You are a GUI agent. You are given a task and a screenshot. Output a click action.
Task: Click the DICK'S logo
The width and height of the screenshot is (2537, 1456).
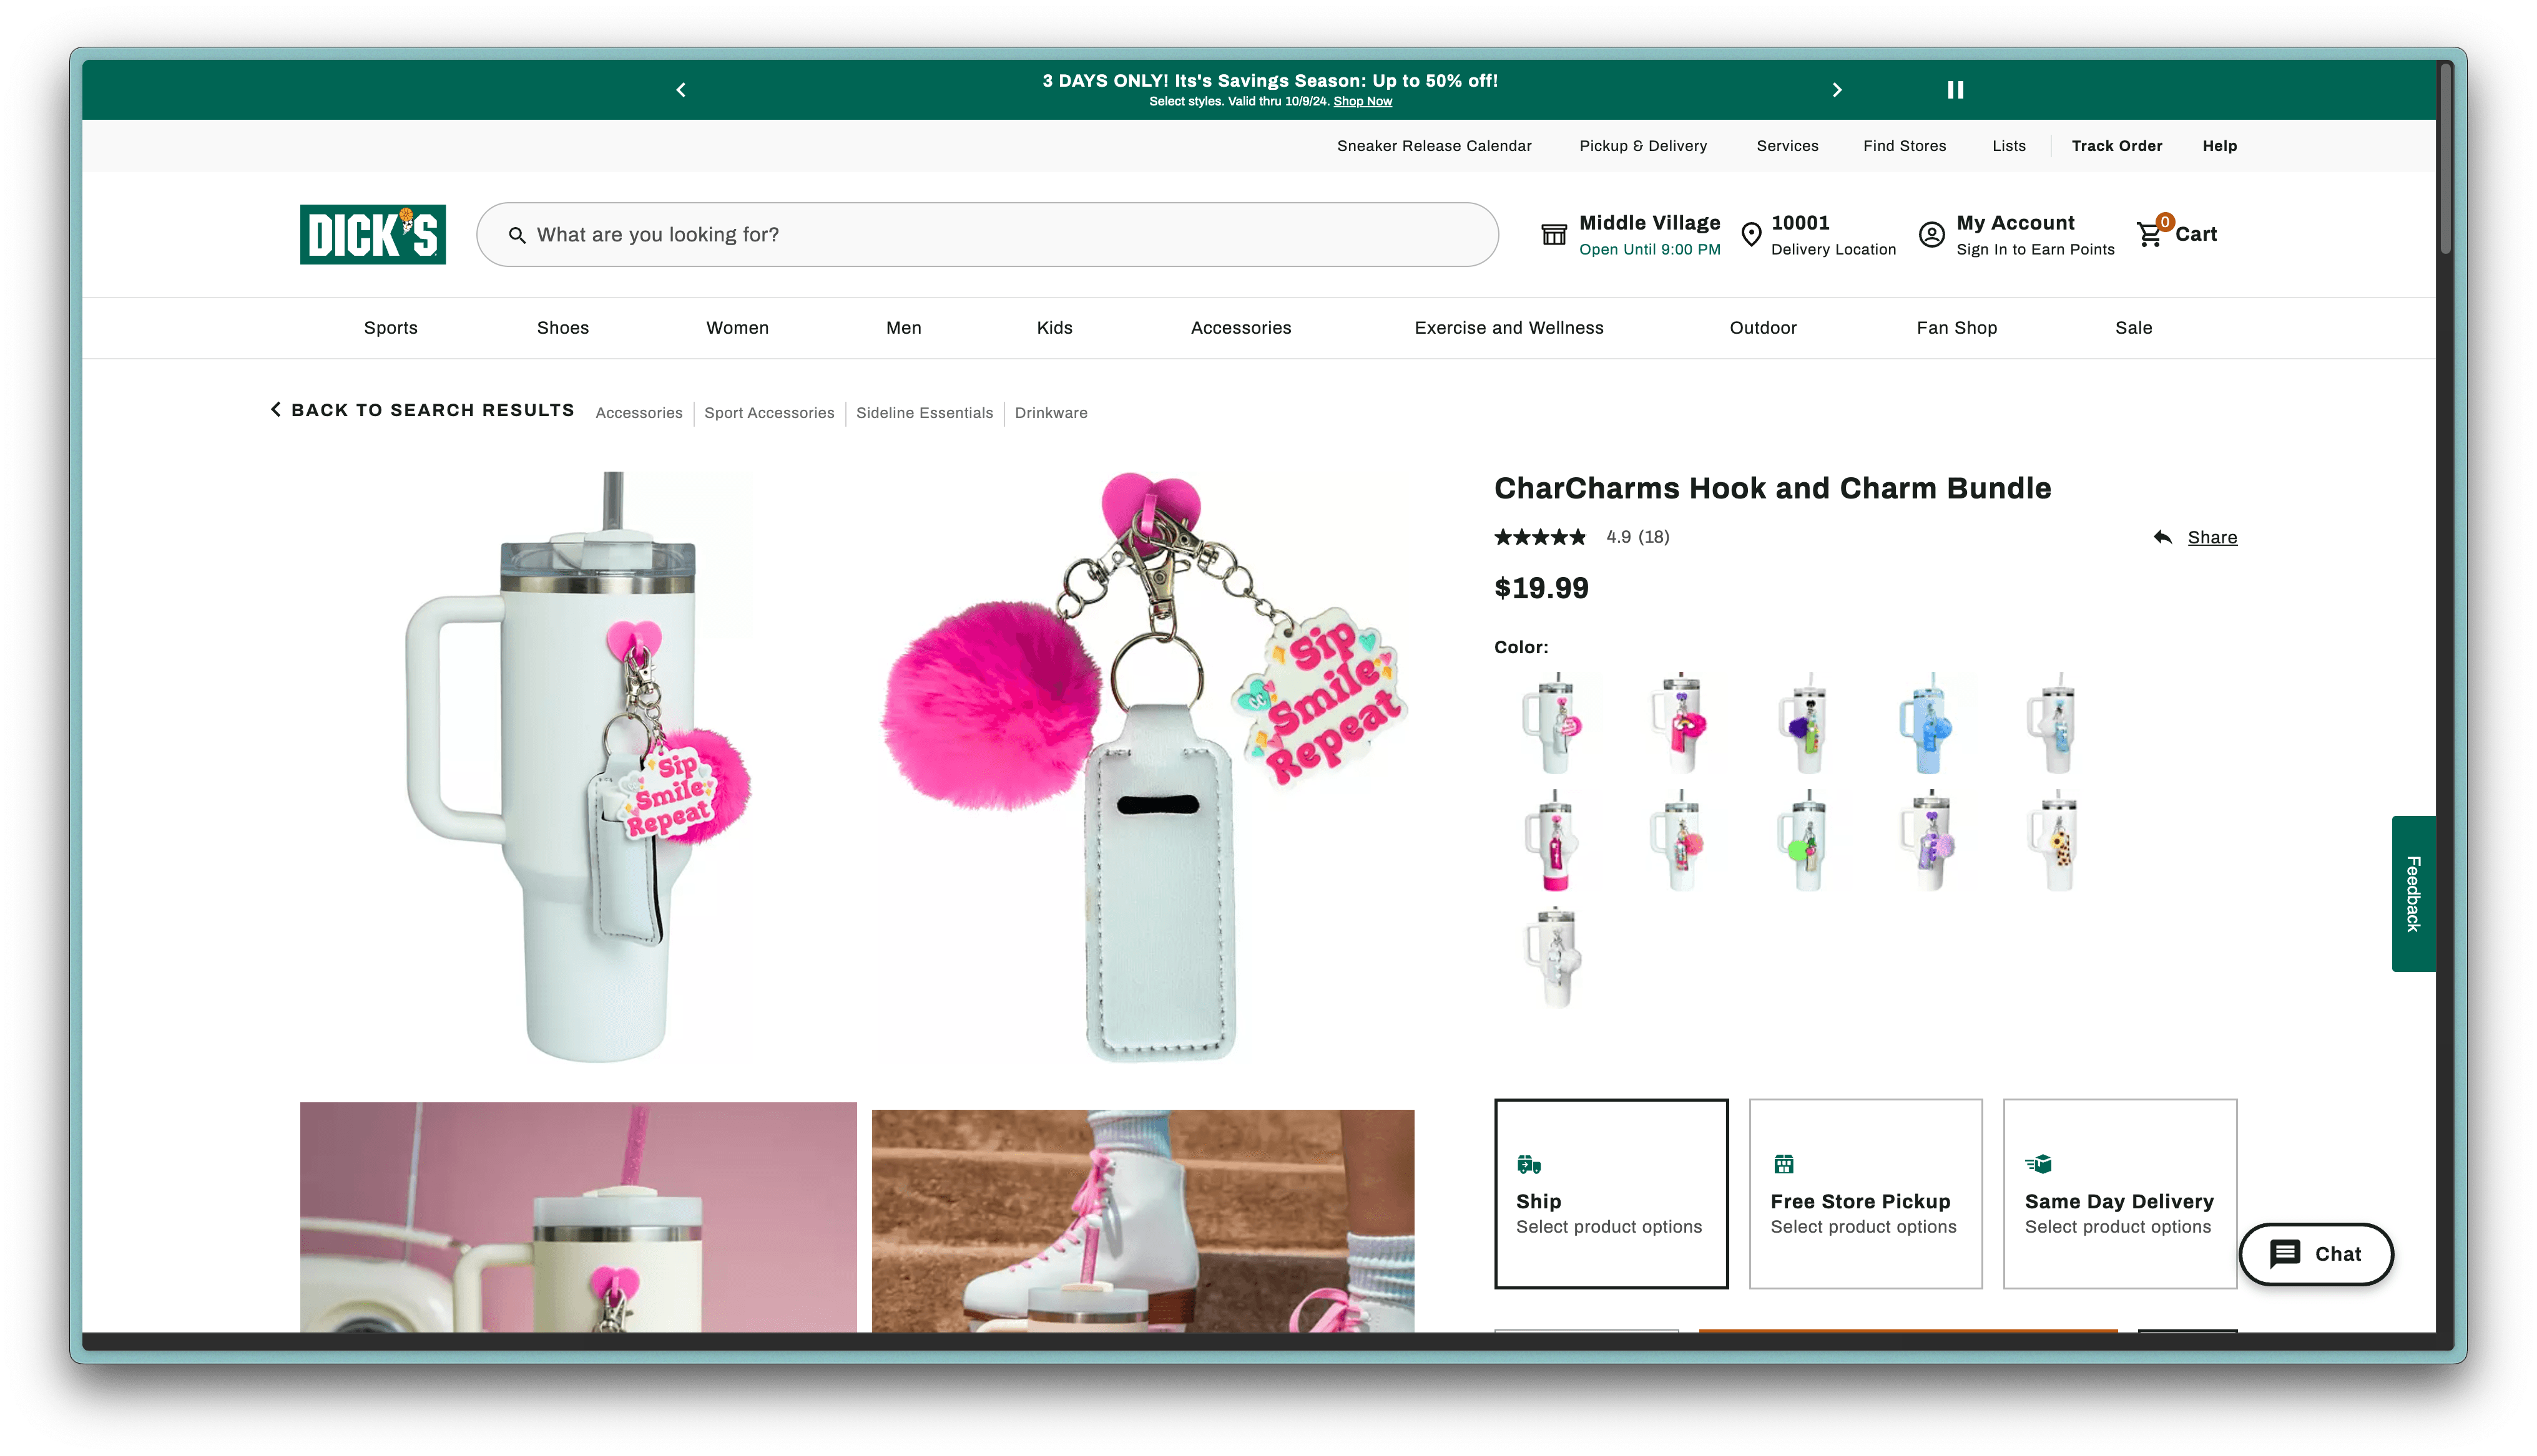[372, 234]
